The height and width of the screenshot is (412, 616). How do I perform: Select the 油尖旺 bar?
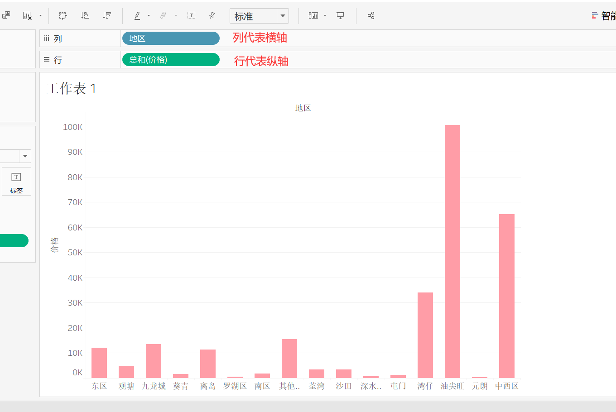[452, 251]
